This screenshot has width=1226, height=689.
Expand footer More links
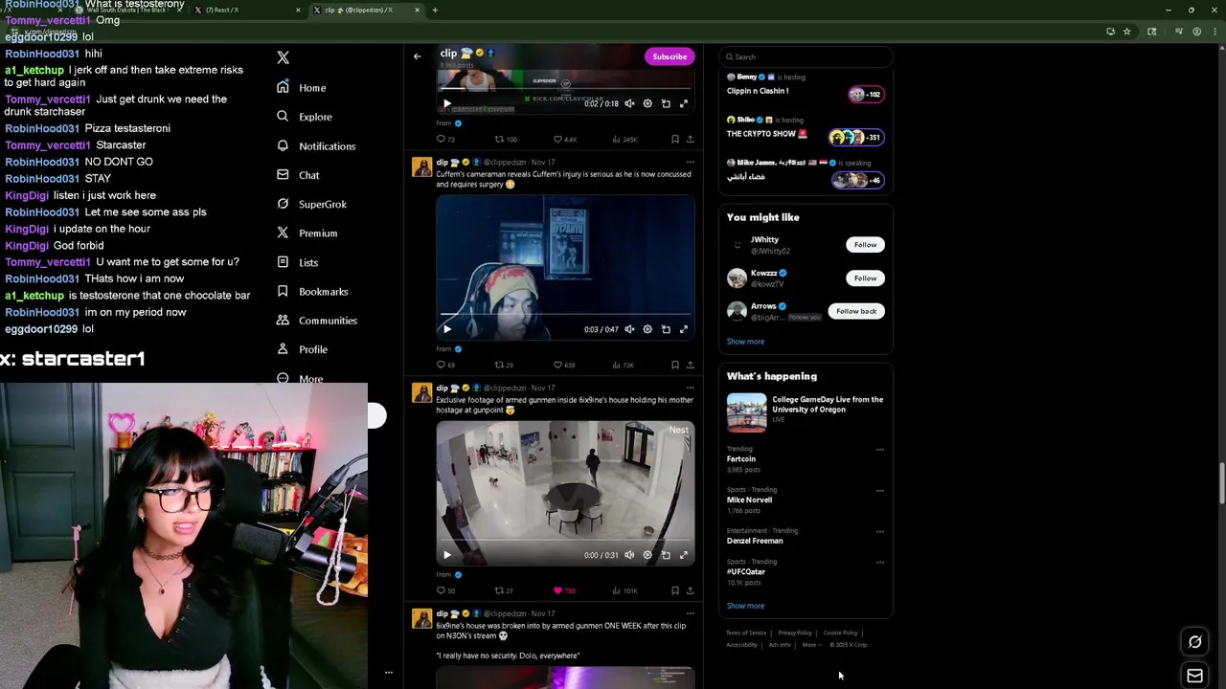pyautogui.click(x=811, y=645)
